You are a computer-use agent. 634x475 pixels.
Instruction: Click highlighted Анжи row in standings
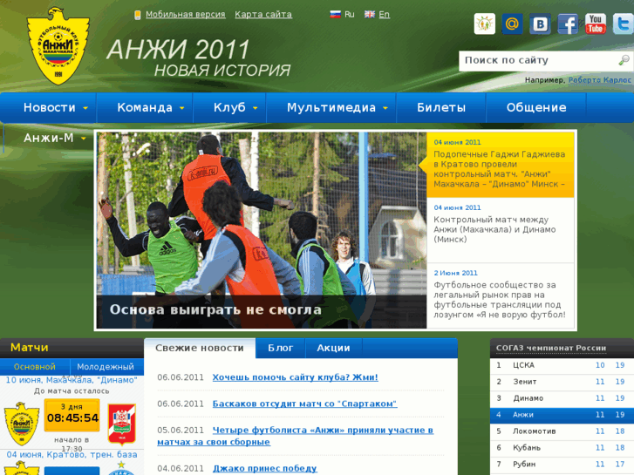click(562, 415)
